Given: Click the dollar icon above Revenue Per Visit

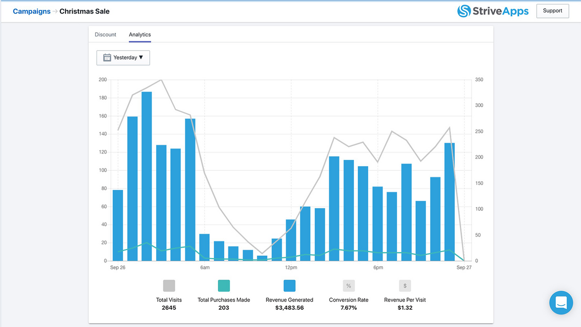Looking at the screenshot, I should click(404, 286).
